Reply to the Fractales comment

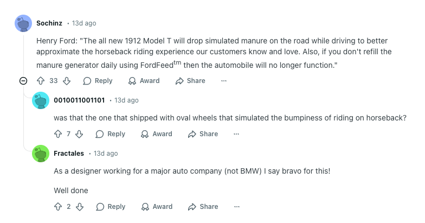click(x=111, y=207)
